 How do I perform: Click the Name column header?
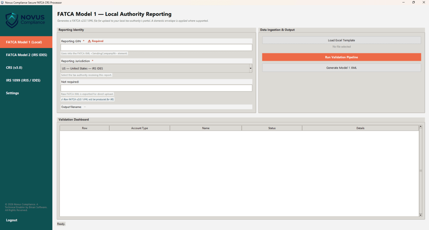[206, 128]
